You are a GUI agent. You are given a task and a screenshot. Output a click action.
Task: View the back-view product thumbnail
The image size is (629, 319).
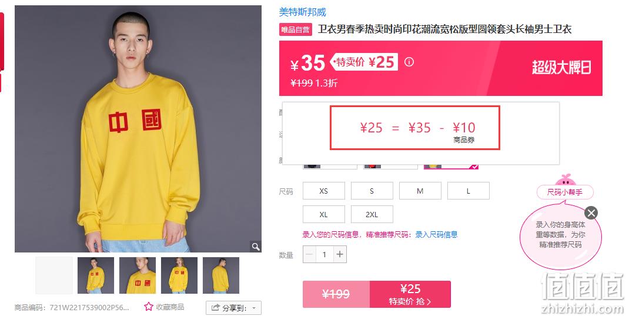click(x=220, y=275)
